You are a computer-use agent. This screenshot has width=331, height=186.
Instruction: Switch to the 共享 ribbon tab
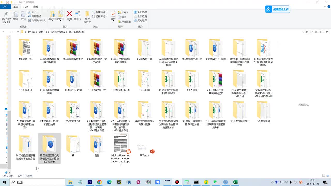point(26,7)
